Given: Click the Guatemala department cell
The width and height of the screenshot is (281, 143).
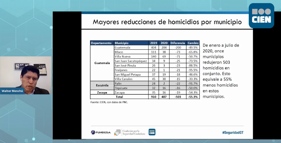Looking at the screenshot, I should click(102, 63).
